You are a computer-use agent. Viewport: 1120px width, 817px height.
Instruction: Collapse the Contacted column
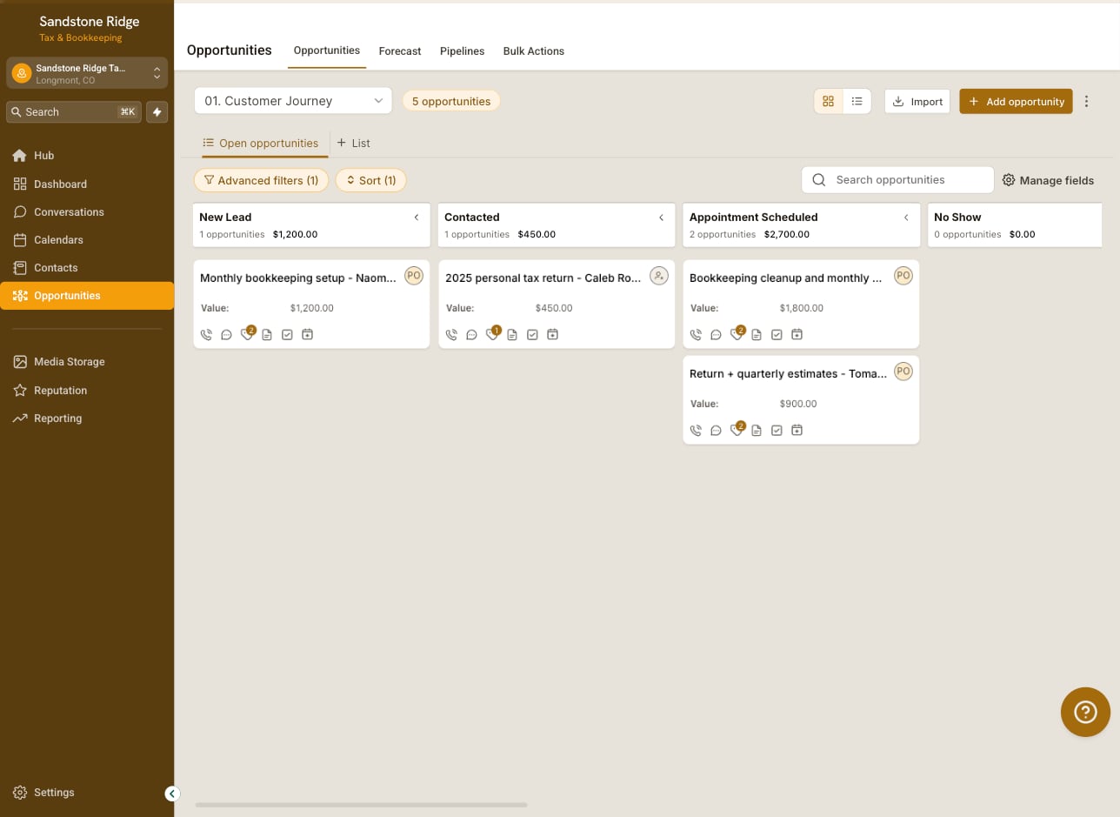[x=661, y=218]
